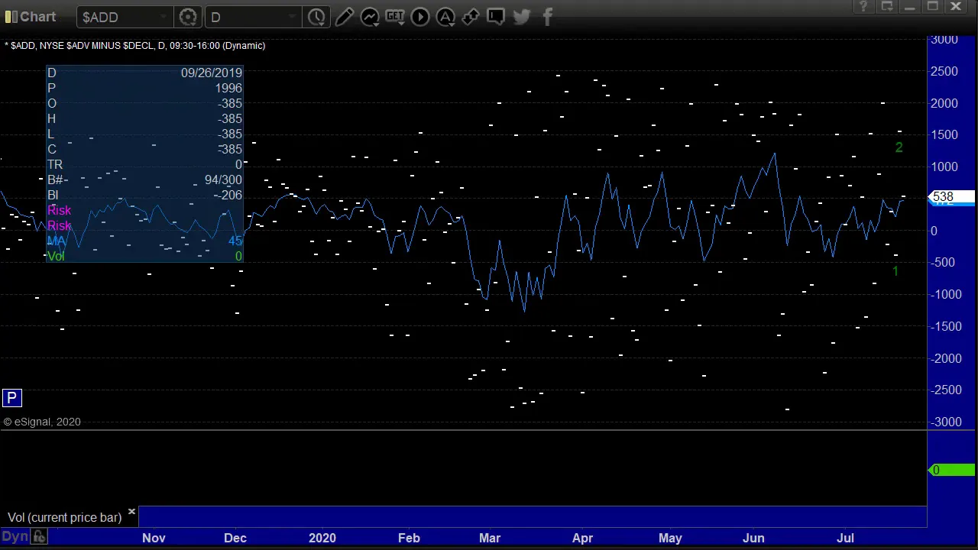Click the BI value -206
Screen dimensions: 978x550
point(229,195)
